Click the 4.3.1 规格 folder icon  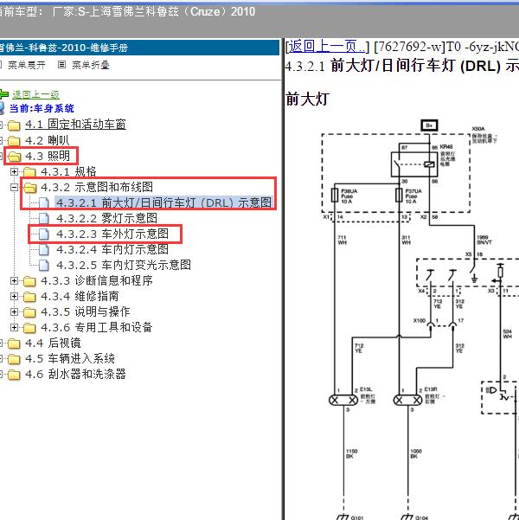(x=29, y=172)
